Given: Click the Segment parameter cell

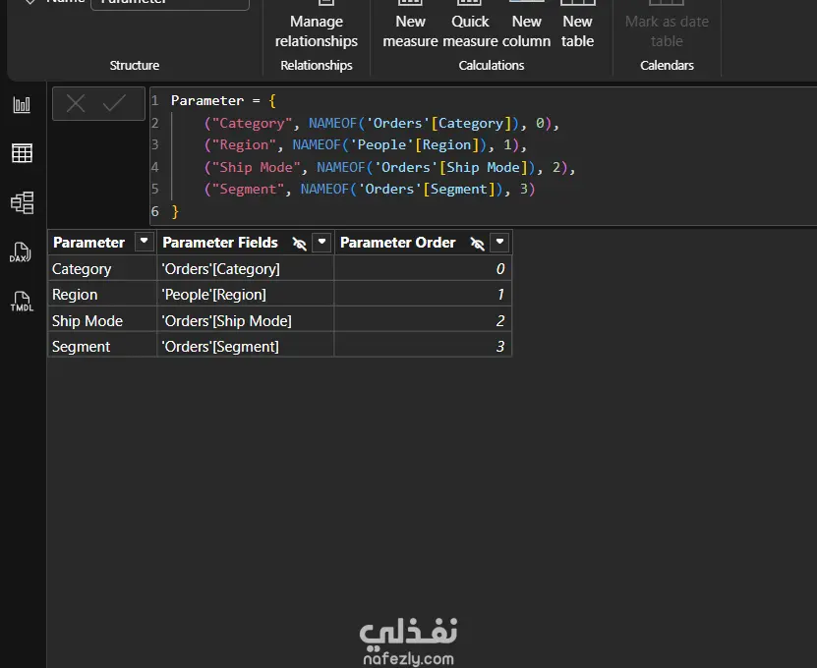Looking at the screenshot, I should click(102, 346).
